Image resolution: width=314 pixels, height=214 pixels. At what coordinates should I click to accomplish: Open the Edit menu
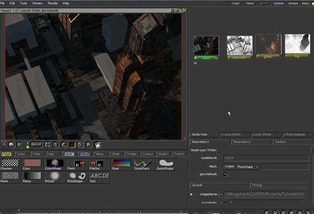tap(12, 3)
